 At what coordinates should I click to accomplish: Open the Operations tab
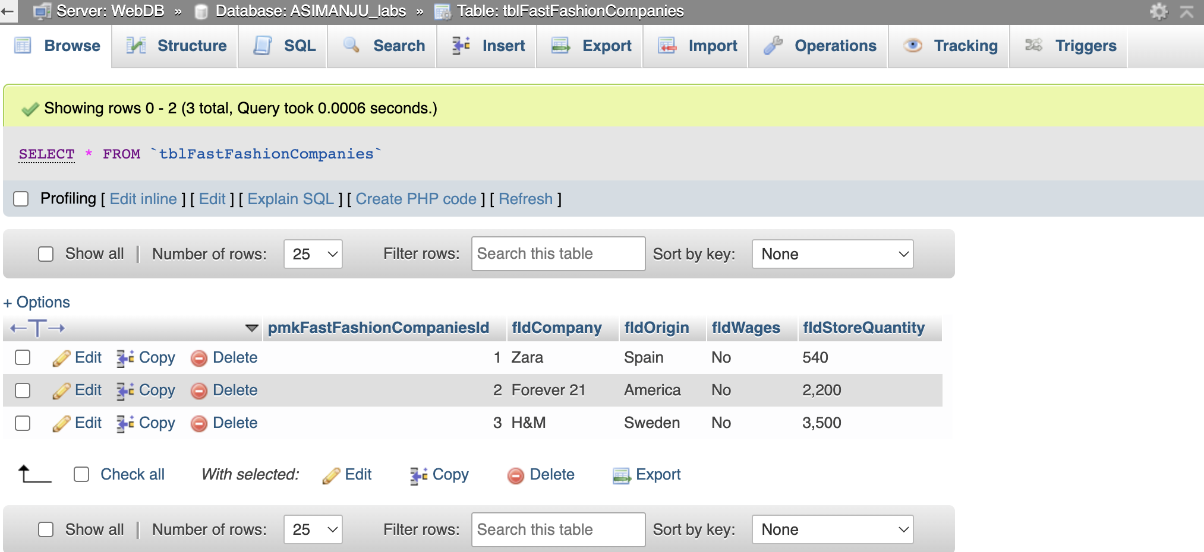coord(819,46)
